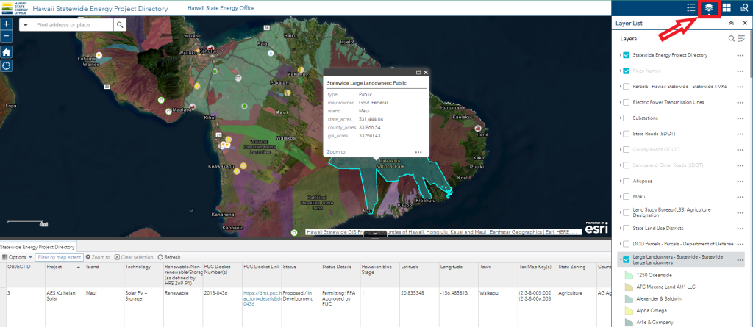Image resolution: width=753 pixels, height=327 pixels.
Task: Zoom in on the map
Action: [6, 24]
